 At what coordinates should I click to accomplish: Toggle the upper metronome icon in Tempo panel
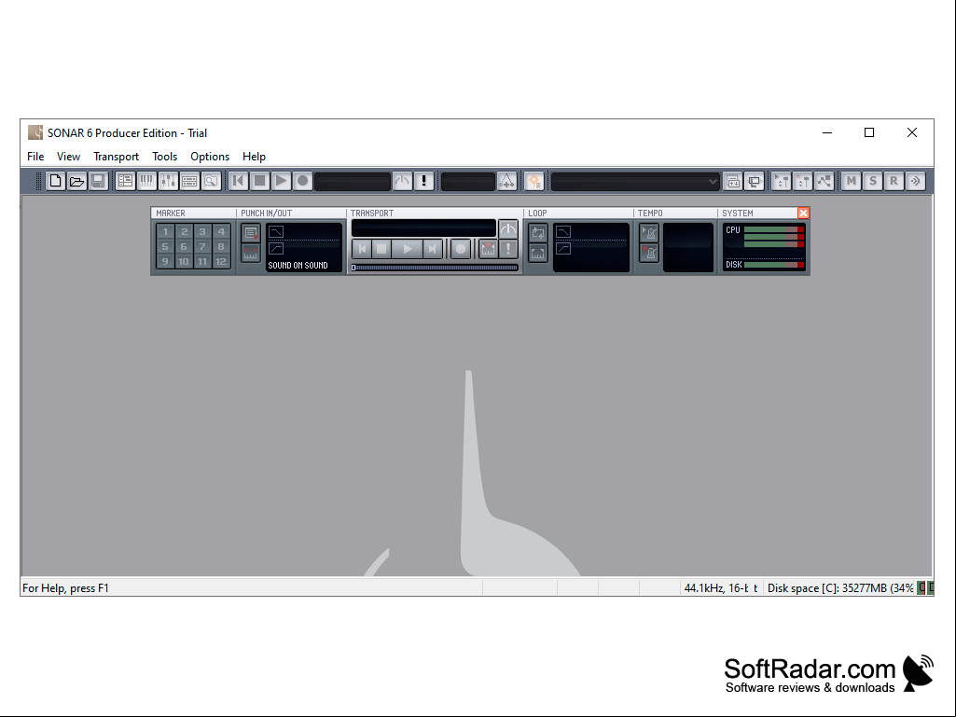coord(649,233)
